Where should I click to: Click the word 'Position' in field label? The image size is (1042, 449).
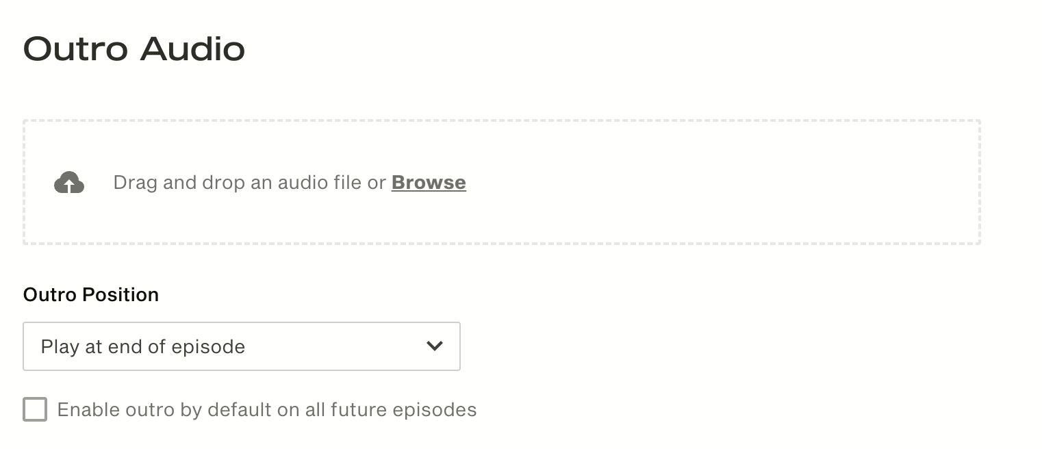pyautogui.click(x=120, y=294)
